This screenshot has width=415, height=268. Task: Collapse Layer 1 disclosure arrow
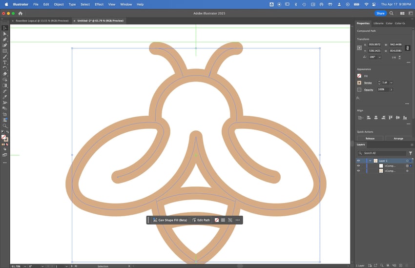(370, 161)
